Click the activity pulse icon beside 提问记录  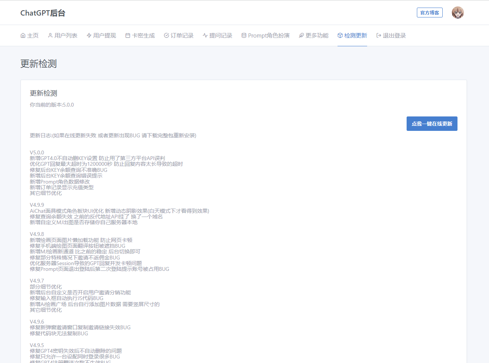(x=205, y=36)
